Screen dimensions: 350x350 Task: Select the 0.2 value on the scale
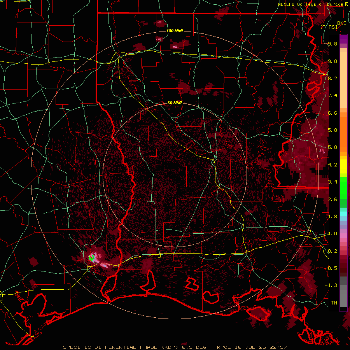click(x=332, y=251)
